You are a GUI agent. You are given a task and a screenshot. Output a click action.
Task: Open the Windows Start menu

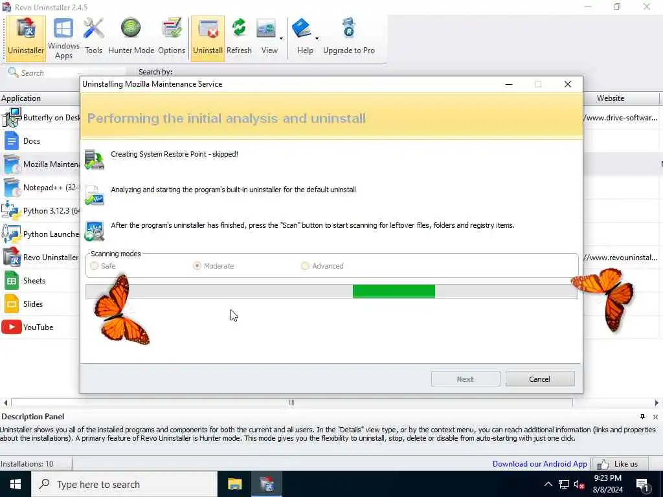(16, 484)
